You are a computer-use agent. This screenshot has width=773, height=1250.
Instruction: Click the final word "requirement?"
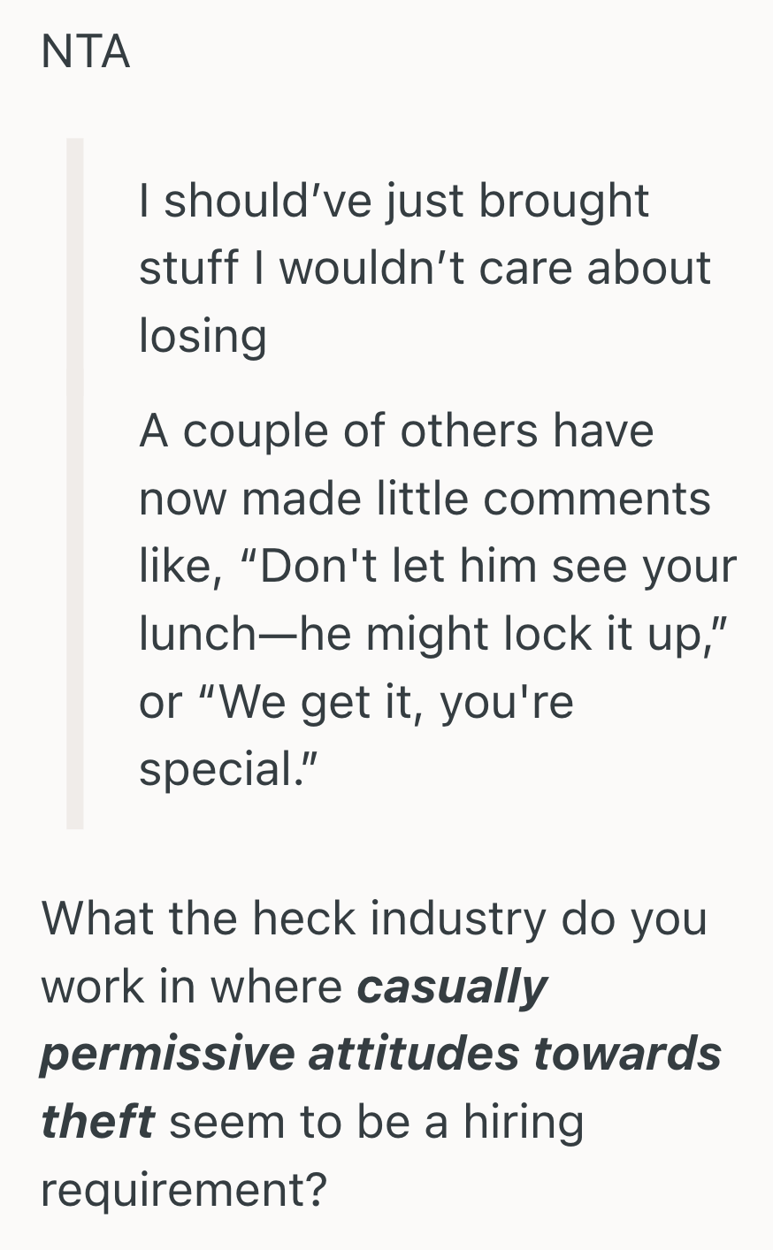tap(184, 1190)
